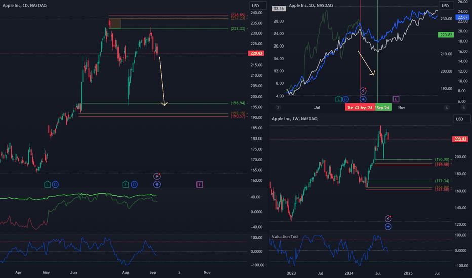Click the blue star event icon on left chart
Screen dimensions: 472x278
pos(157,184)
